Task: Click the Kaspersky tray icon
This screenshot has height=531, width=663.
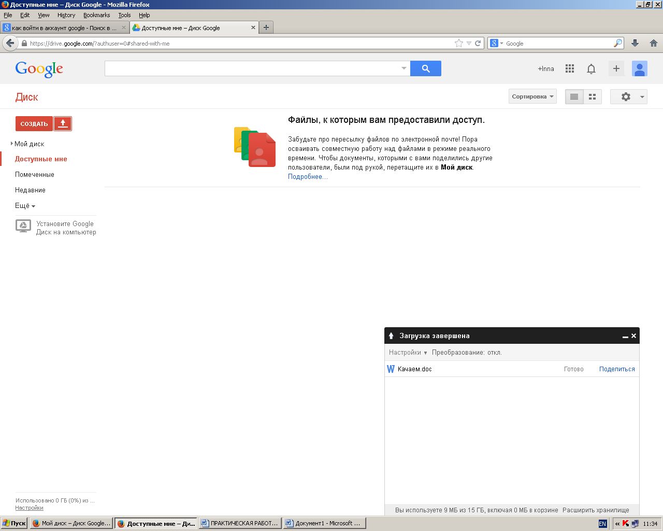Action: [626, 524]
